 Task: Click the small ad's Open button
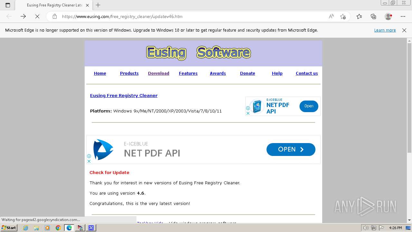click(309, 106)
